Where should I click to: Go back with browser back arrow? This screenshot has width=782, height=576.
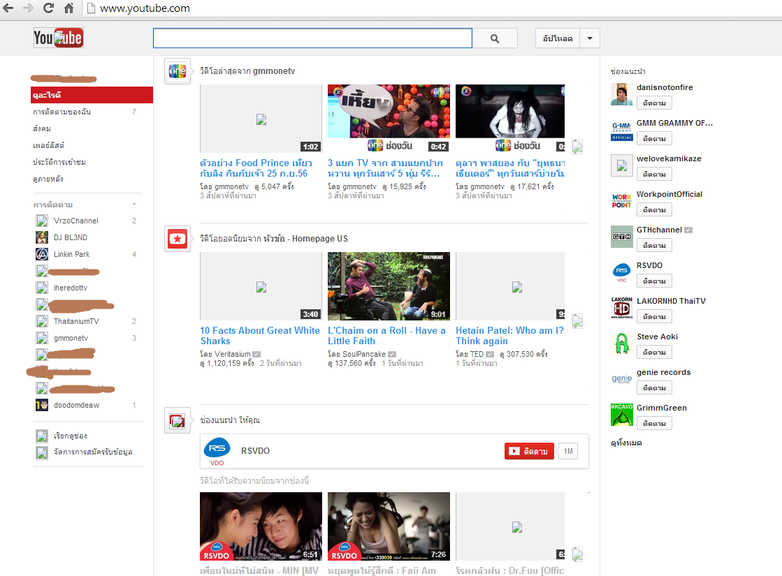point(8,8)
